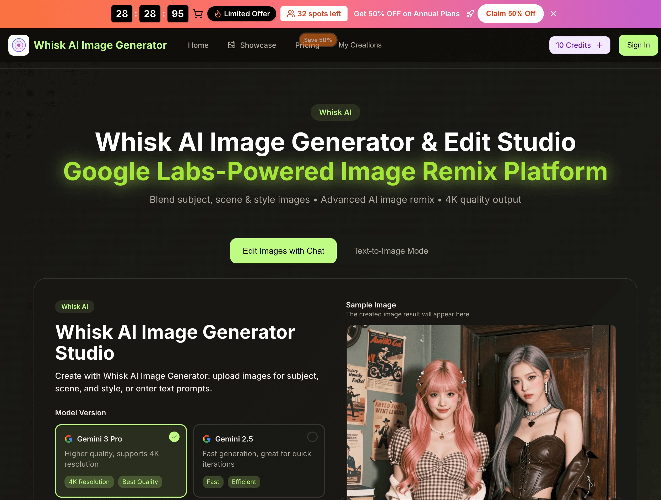Click the rocket icon next to Claim 50% Off
Viewport: 661px width, 500px height.
470,13
